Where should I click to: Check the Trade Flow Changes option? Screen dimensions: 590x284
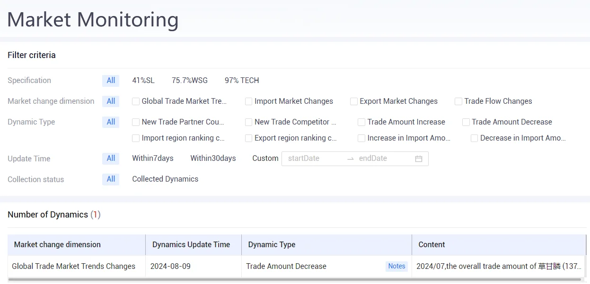(458, 101)
